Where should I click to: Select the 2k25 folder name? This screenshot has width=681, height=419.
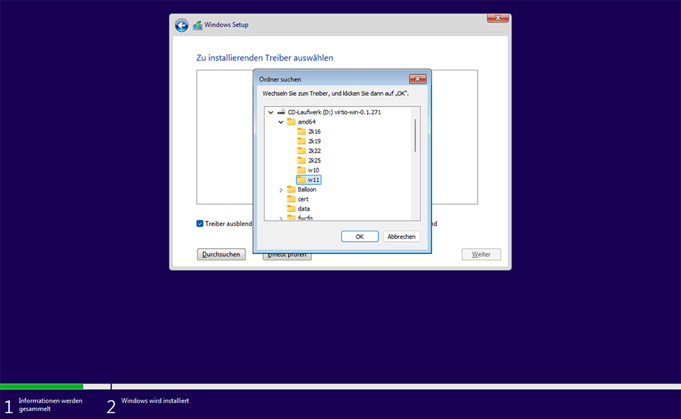point(315,160)
